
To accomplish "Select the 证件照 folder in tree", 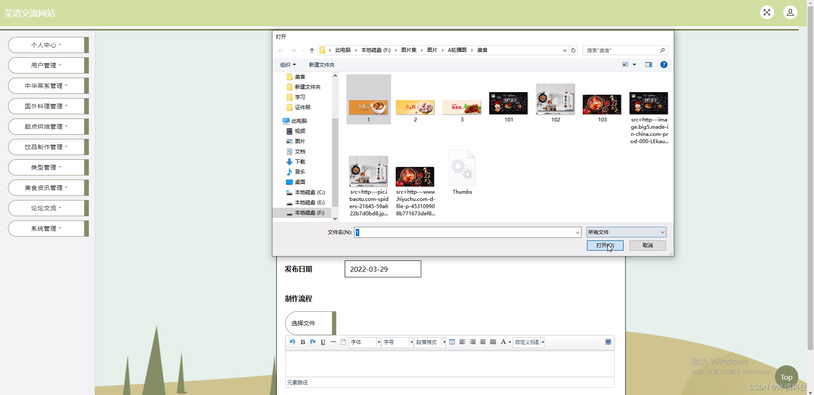I will click(x=299, y=107).
